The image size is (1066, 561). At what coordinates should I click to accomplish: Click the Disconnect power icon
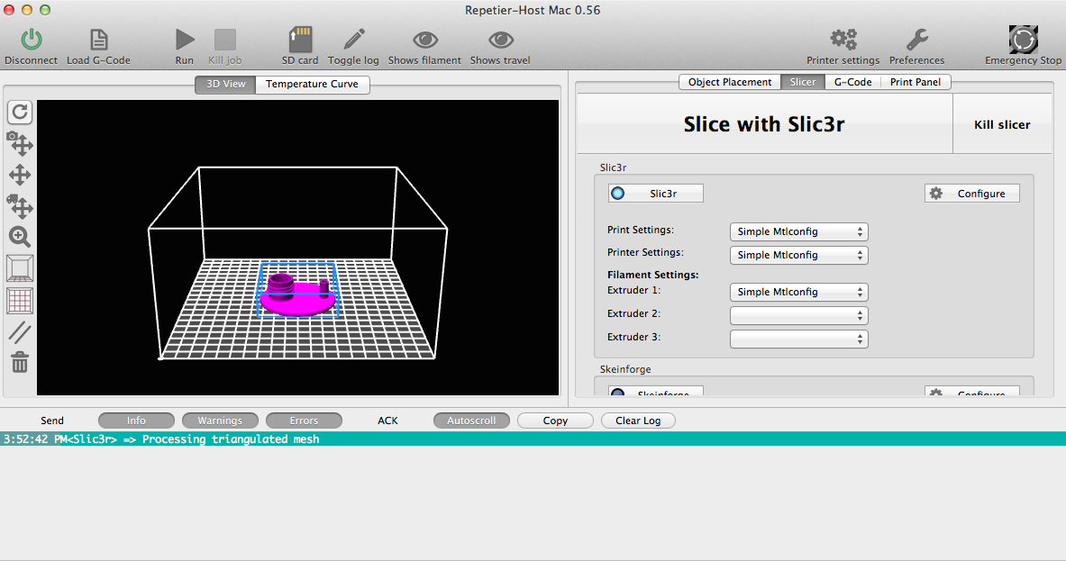(x=32, y=40)
